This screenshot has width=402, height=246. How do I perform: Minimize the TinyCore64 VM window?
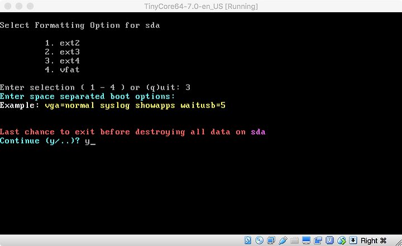coord(19,6)
